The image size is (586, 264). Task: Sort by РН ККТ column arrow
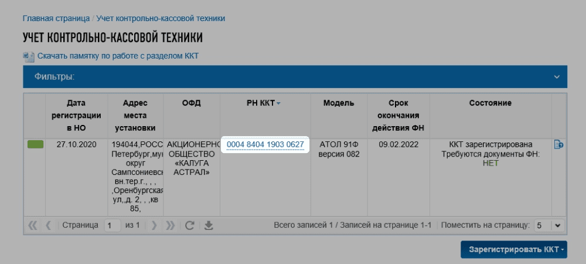point(279,104)
